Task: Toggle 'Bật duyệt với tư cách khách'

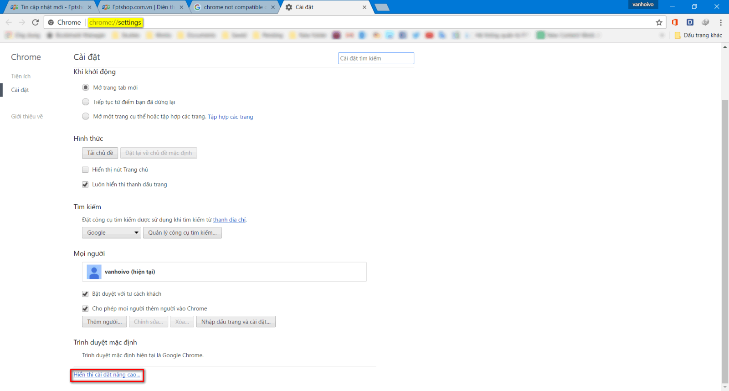Action: click(x=85, y=294)
